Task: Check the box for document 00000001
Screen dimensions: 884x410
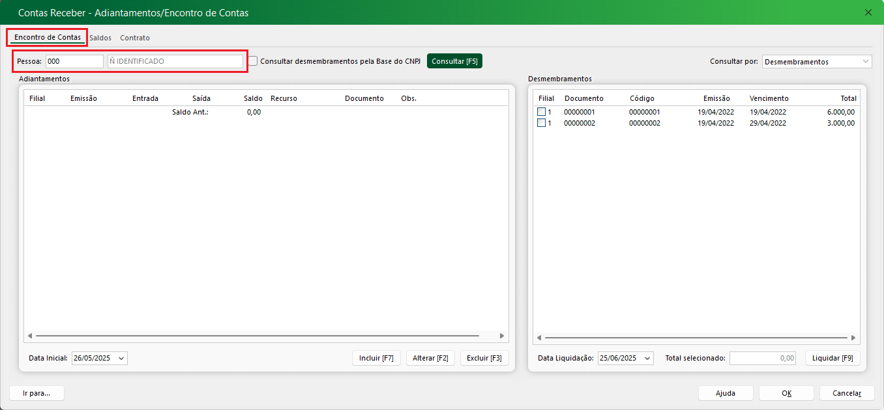Action: click(x=541, y=112)
